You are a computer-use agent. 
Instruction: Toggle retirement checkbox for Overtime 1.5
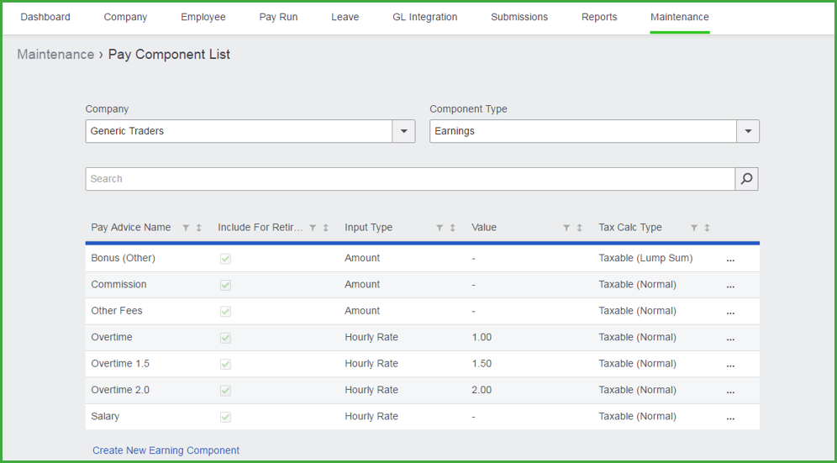(x=225, y=364)
